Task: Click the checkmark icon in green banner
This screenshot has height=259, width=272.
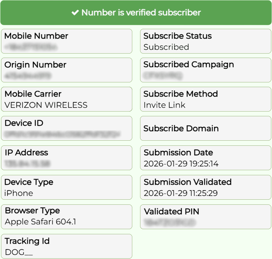Action: pyautogui.click(x=75, y=13)
